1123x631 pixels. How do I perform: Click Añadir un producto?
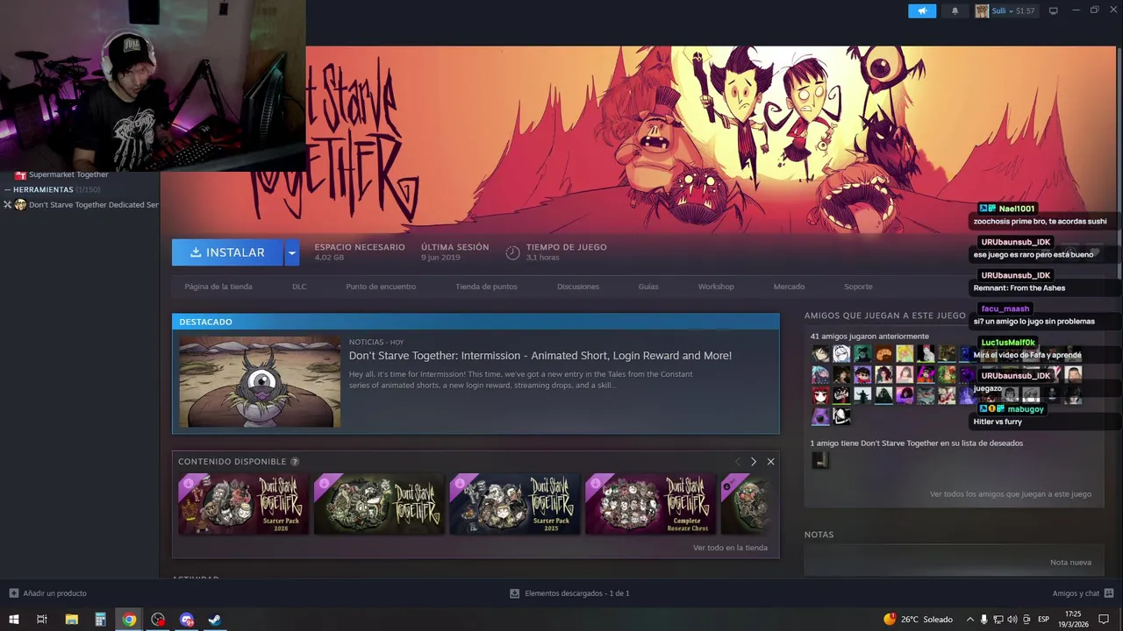[x=48, y=593]
